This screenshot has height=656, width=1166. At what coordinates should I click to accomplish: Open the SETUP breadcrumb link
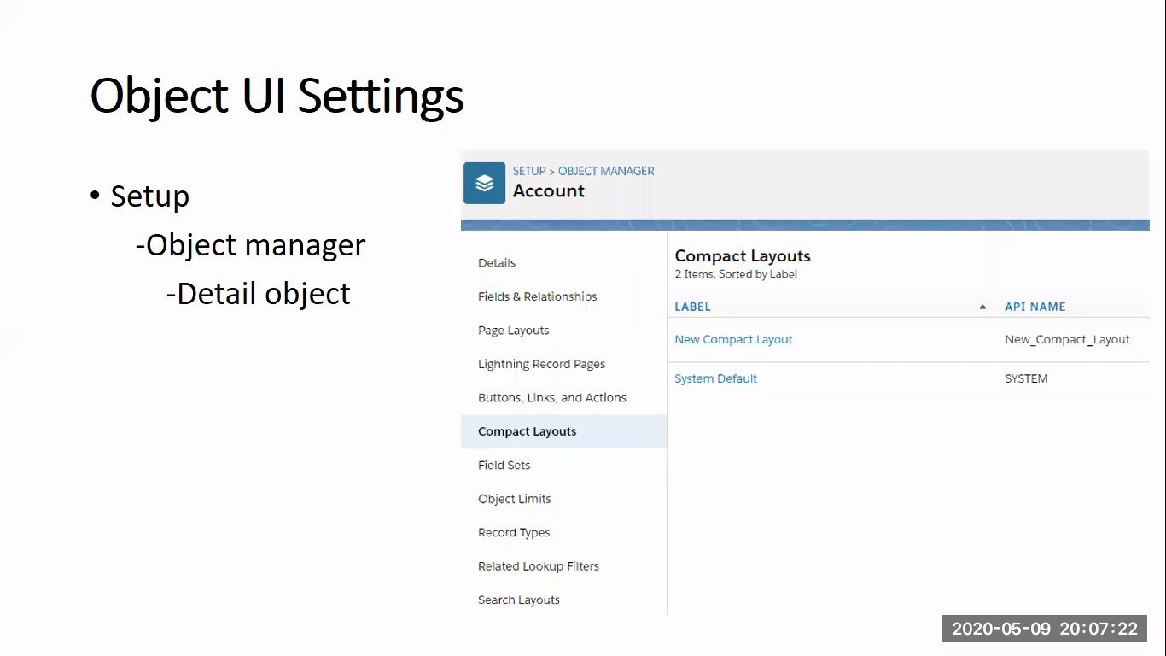pyautogui.click(x=528, y=171)
